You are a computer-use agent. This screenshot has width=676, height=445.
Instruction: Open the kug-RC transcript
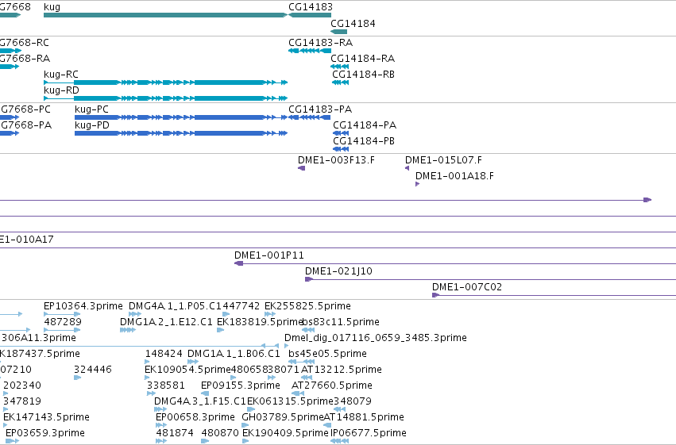[165, 82]
